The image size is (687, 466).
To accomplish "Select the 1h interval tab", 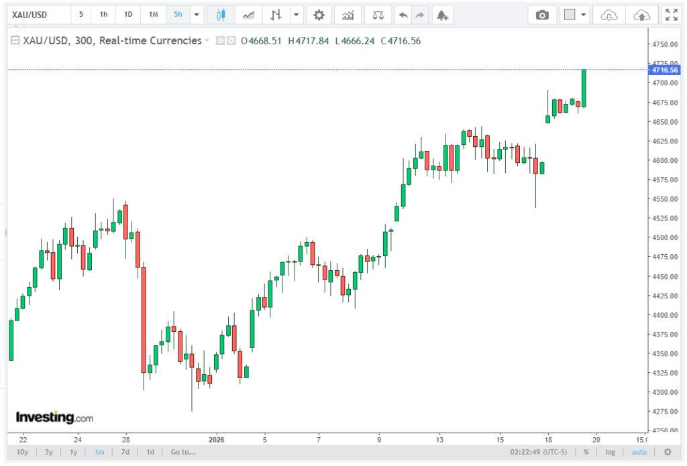I will pyautogui.click(x=103, y=15).
